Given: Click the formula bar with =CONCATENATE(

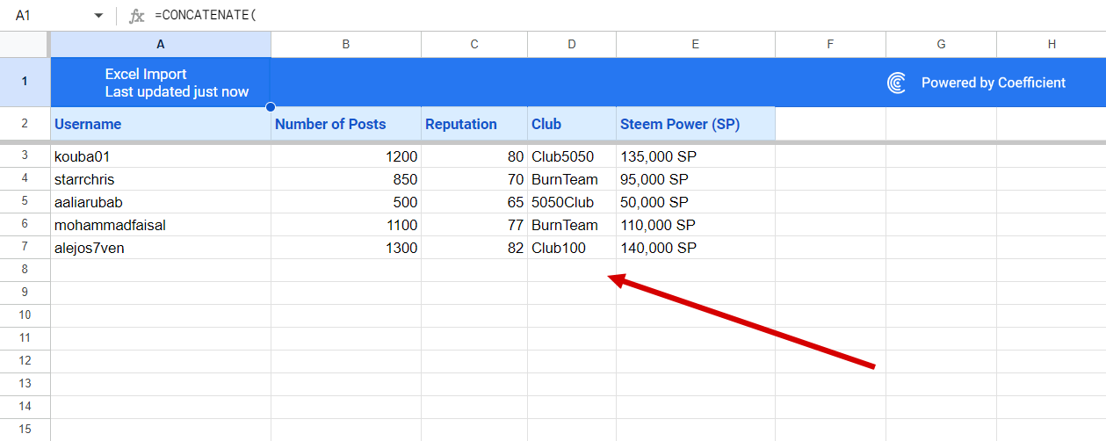Looking at the screenshot, I should (x=628, y=16).
